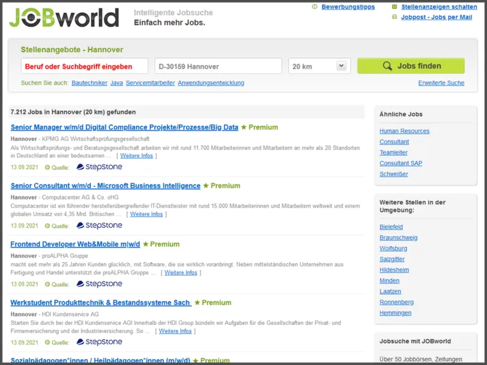Image resolution: width=487 pixels, height=365 pixels.
Task: Click the StepStone logo under the HDI job
Action: coord(99,341)
